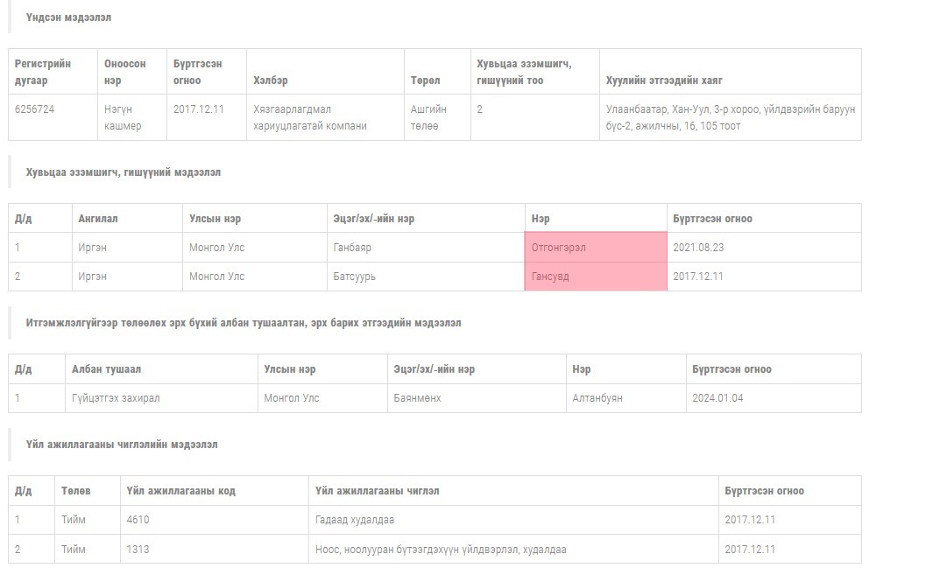The height and width of the screenshot is (575, 926).
Task: Select 'Монгол Улс' in Ганбаяр row
Action: pyautogui.click(x=216, y=248)
